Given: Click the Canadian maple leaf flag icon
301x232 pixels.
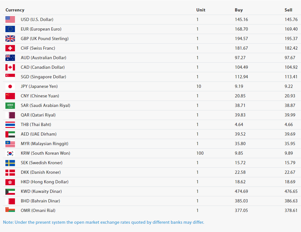Looking at the screenshot, I should pos(10,67).
